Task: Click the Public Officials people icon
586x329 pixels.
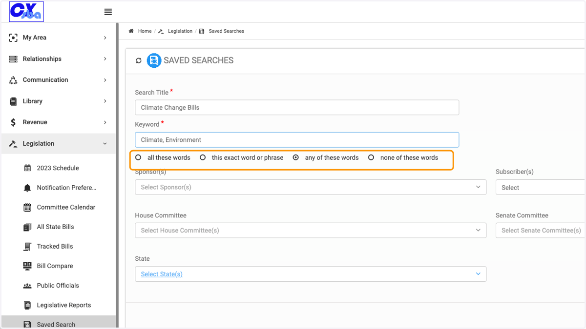Action: [27, 286]
